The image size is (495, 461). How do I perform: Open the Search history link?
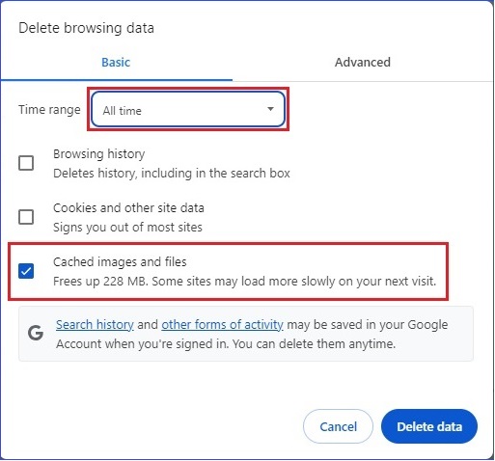click(95, 325)
